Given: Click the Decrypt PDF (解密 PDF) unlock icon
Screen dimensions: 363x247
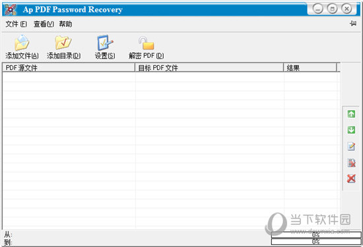Looking at the screenshot, I should (x=147, y=43).
